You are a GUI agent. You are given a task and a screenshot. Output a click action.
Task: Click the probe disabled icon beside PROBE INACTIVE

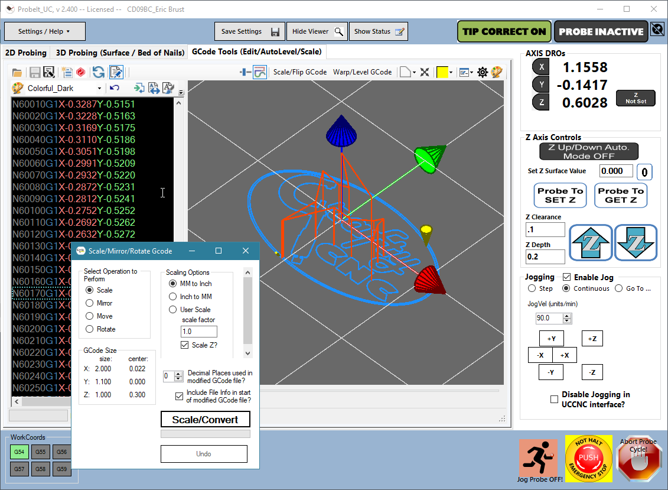point(657,29)
